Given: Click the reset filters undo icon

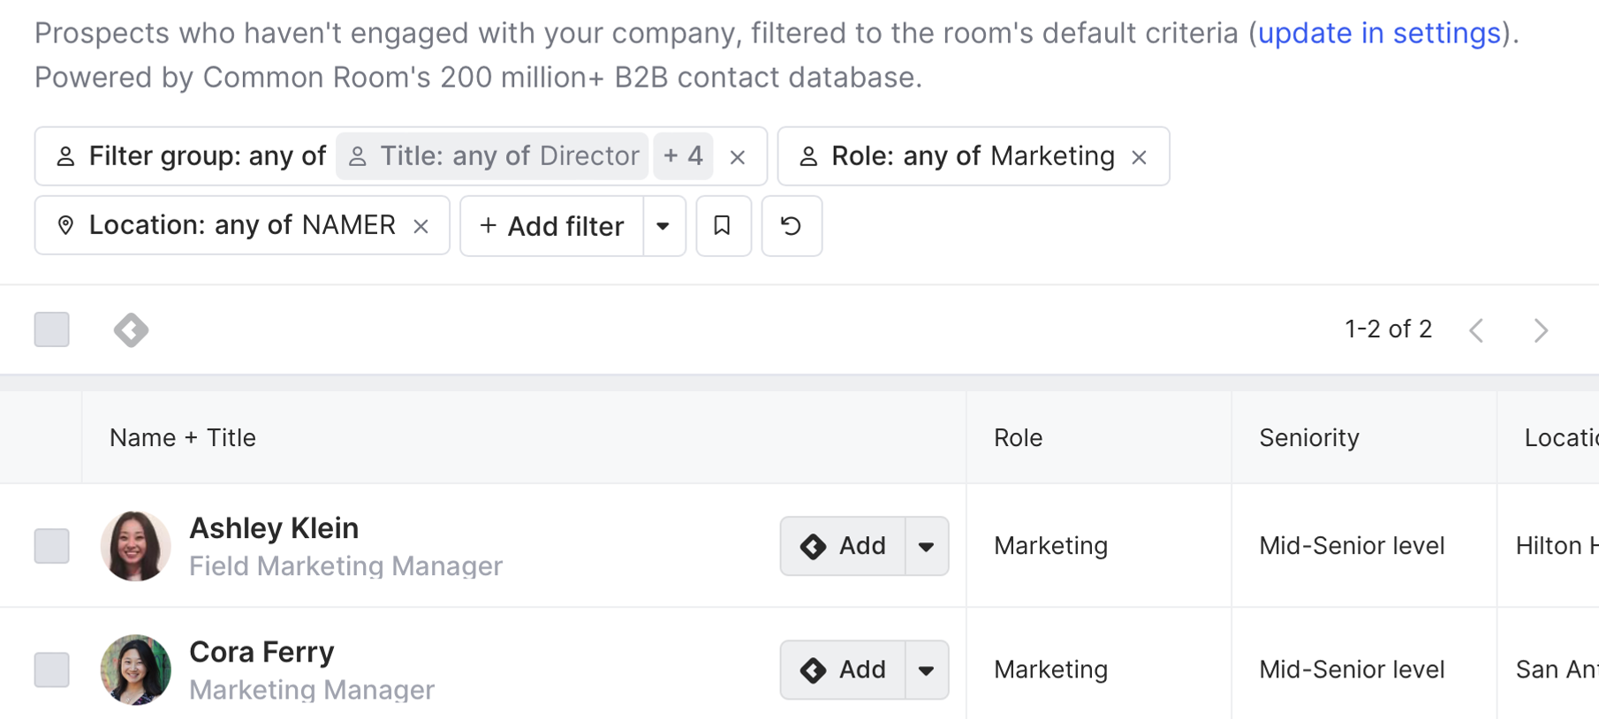Looking at the screenshot, I should [791, 226].
